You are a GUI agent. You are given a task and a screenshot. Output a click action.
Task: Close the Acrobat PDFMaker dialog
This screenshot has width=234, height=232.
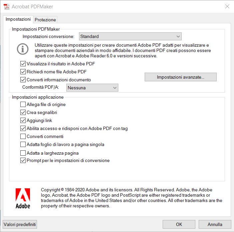pyautogui.click(x=227, y=6)
